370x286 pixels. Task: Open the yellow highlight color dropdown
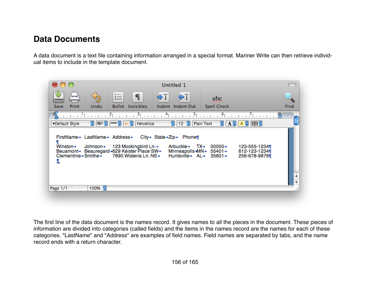tap(244, 124)
